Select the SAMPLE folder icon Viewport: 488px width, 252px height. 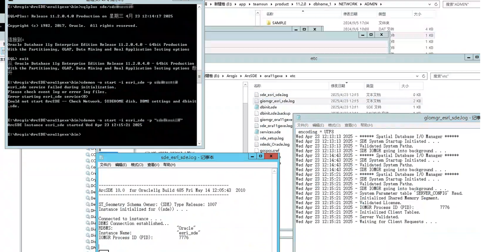[269, 23]
